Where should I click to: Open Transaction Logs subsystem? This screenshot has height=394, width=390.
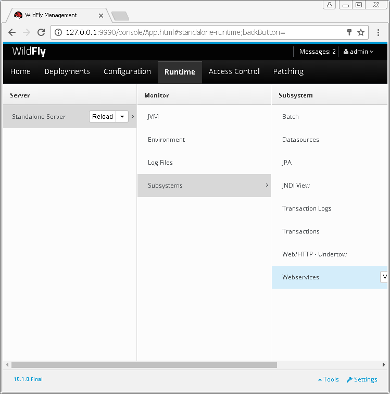pyautogui.click(x=330, y=208)
